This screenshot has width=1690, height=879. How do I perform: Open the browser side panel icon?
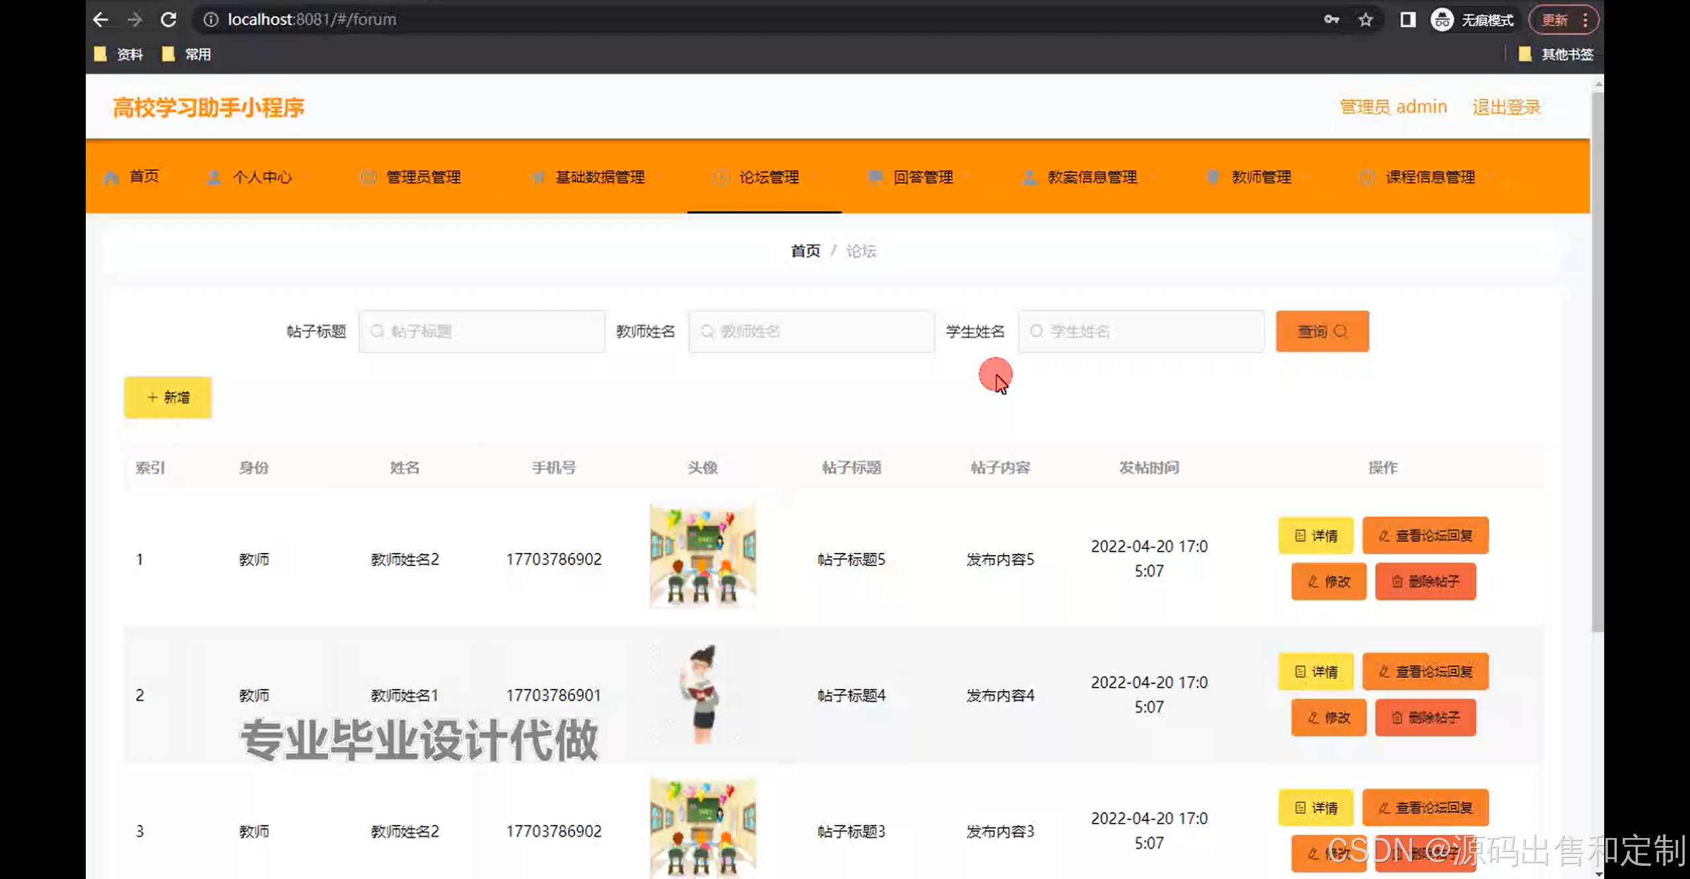1407,20
